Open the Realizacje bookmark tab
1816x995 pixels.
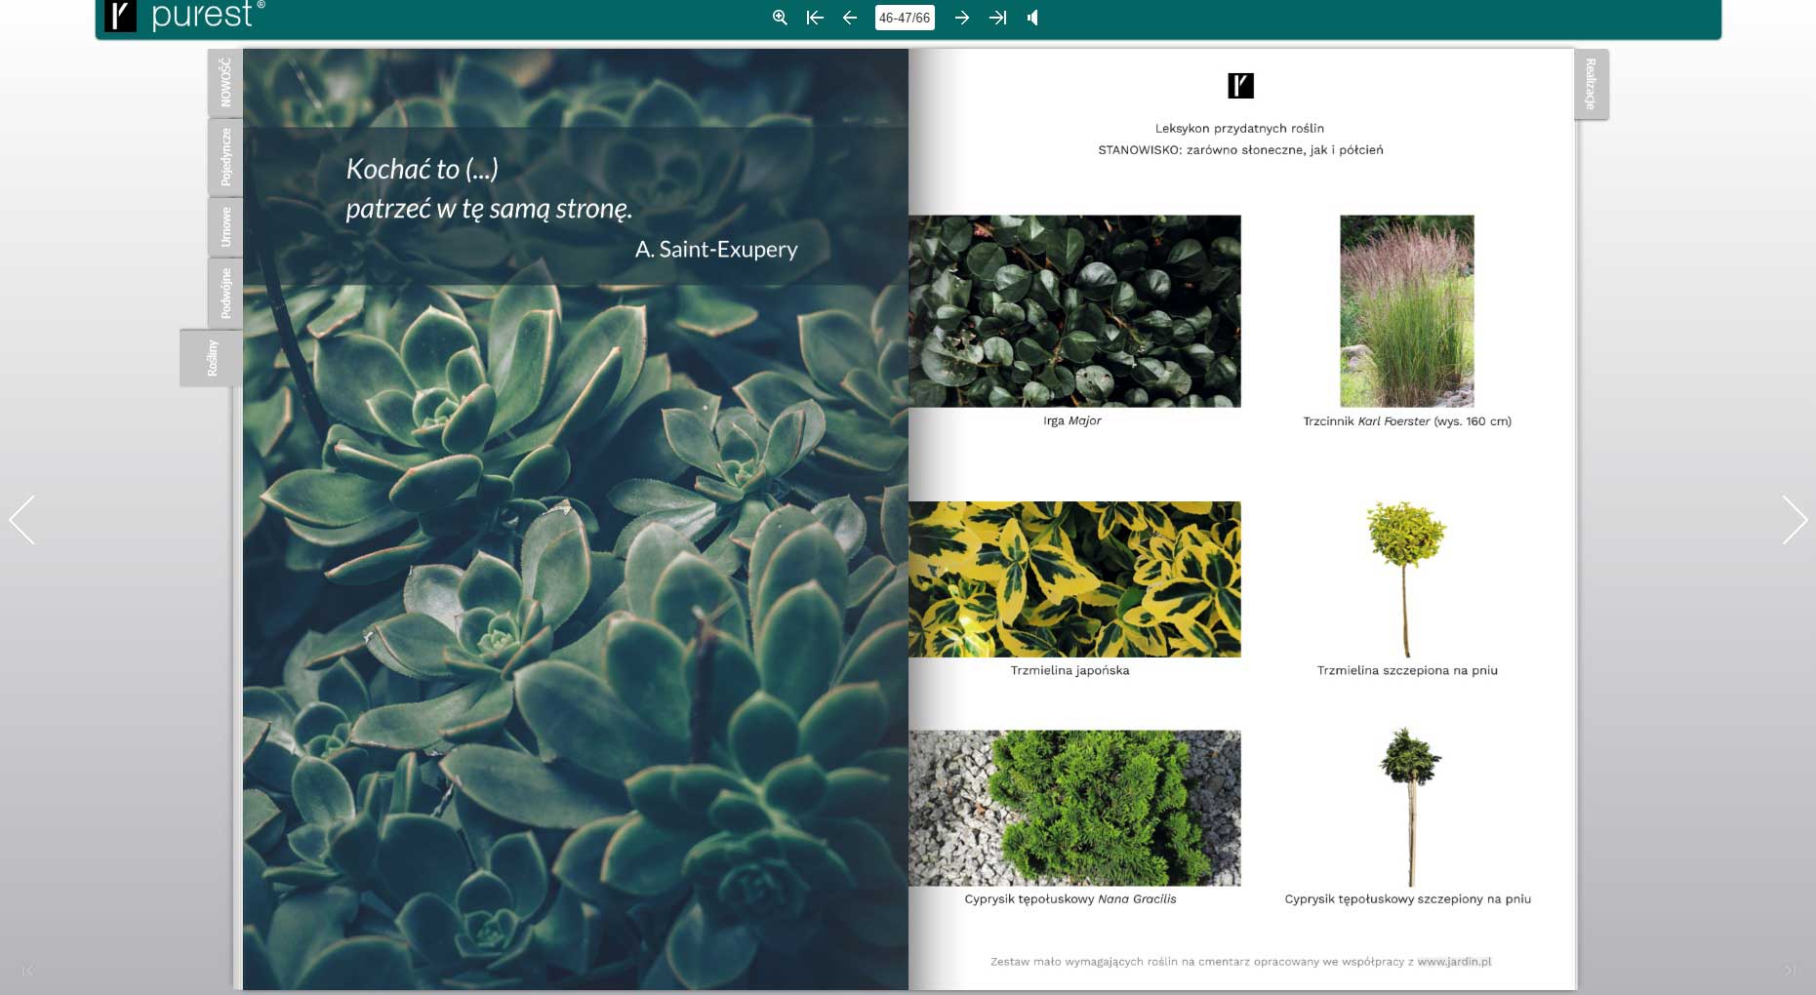point(1591,85)
